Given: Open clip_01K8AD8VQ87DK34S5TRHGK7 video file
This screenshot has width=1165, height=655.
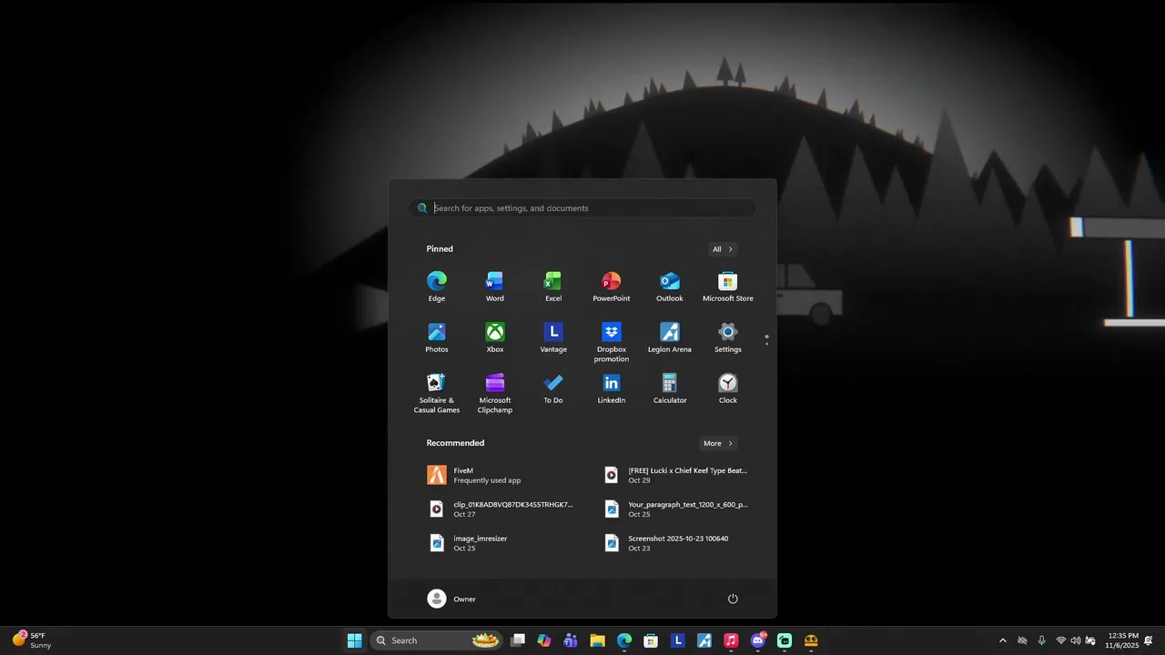Looking at the screenshot, I should coord(502,509).
